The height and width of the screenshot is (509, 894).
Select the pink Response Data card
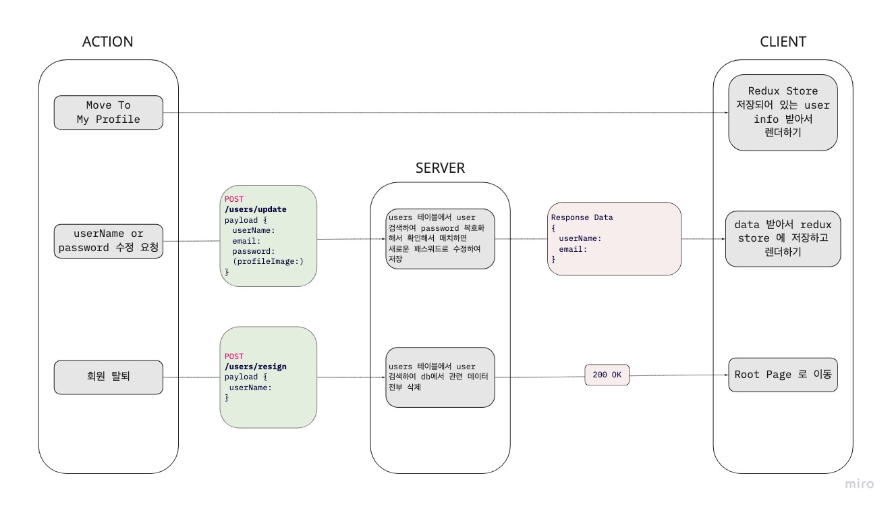click(614, 239)
